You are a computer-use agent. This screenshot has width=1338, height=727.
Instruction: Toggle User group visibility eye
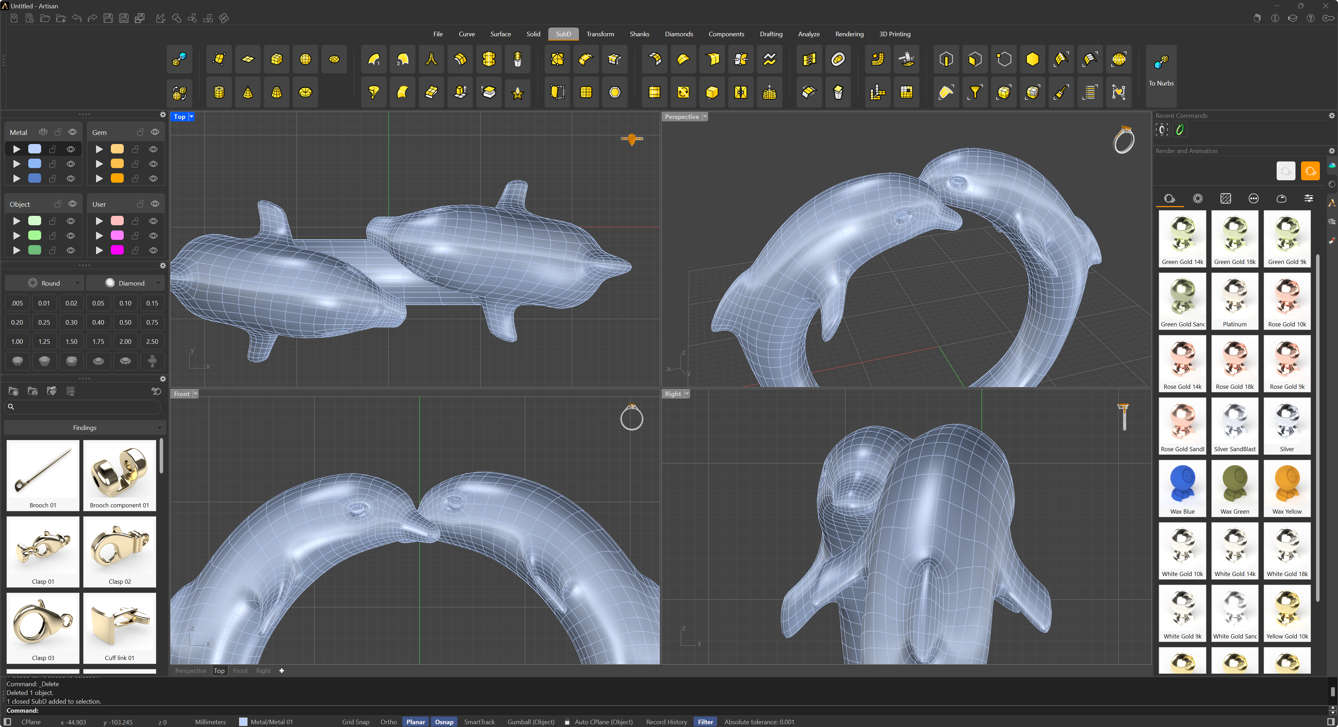click(155, 204)
